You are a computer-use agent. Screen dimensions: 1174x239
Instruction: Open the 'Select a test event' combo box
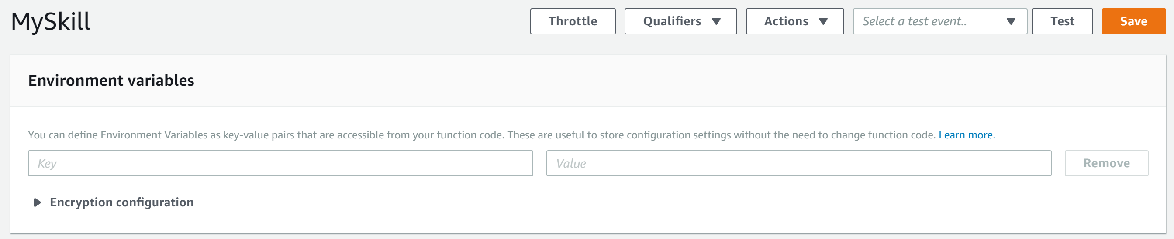click(x=939, y=21)
